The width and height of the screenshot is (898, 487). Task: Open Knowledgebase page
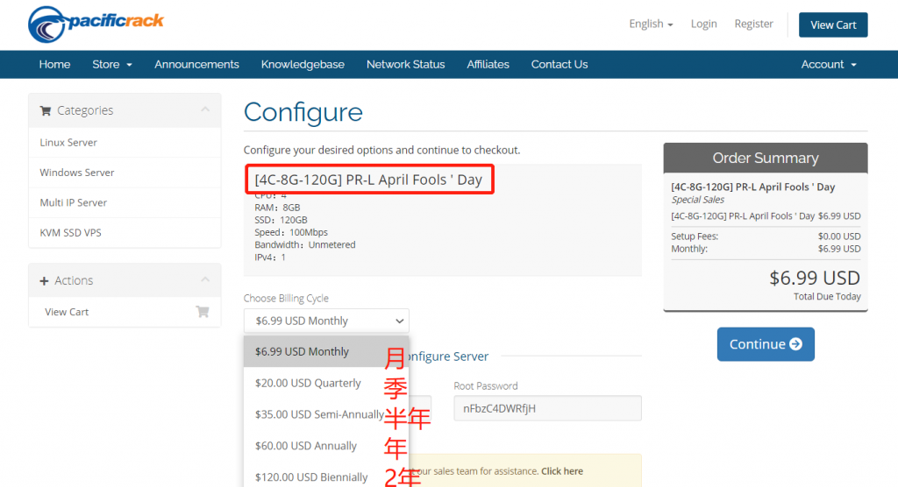303,64
